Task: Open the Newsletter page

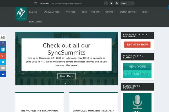Action: pos(35,22)
